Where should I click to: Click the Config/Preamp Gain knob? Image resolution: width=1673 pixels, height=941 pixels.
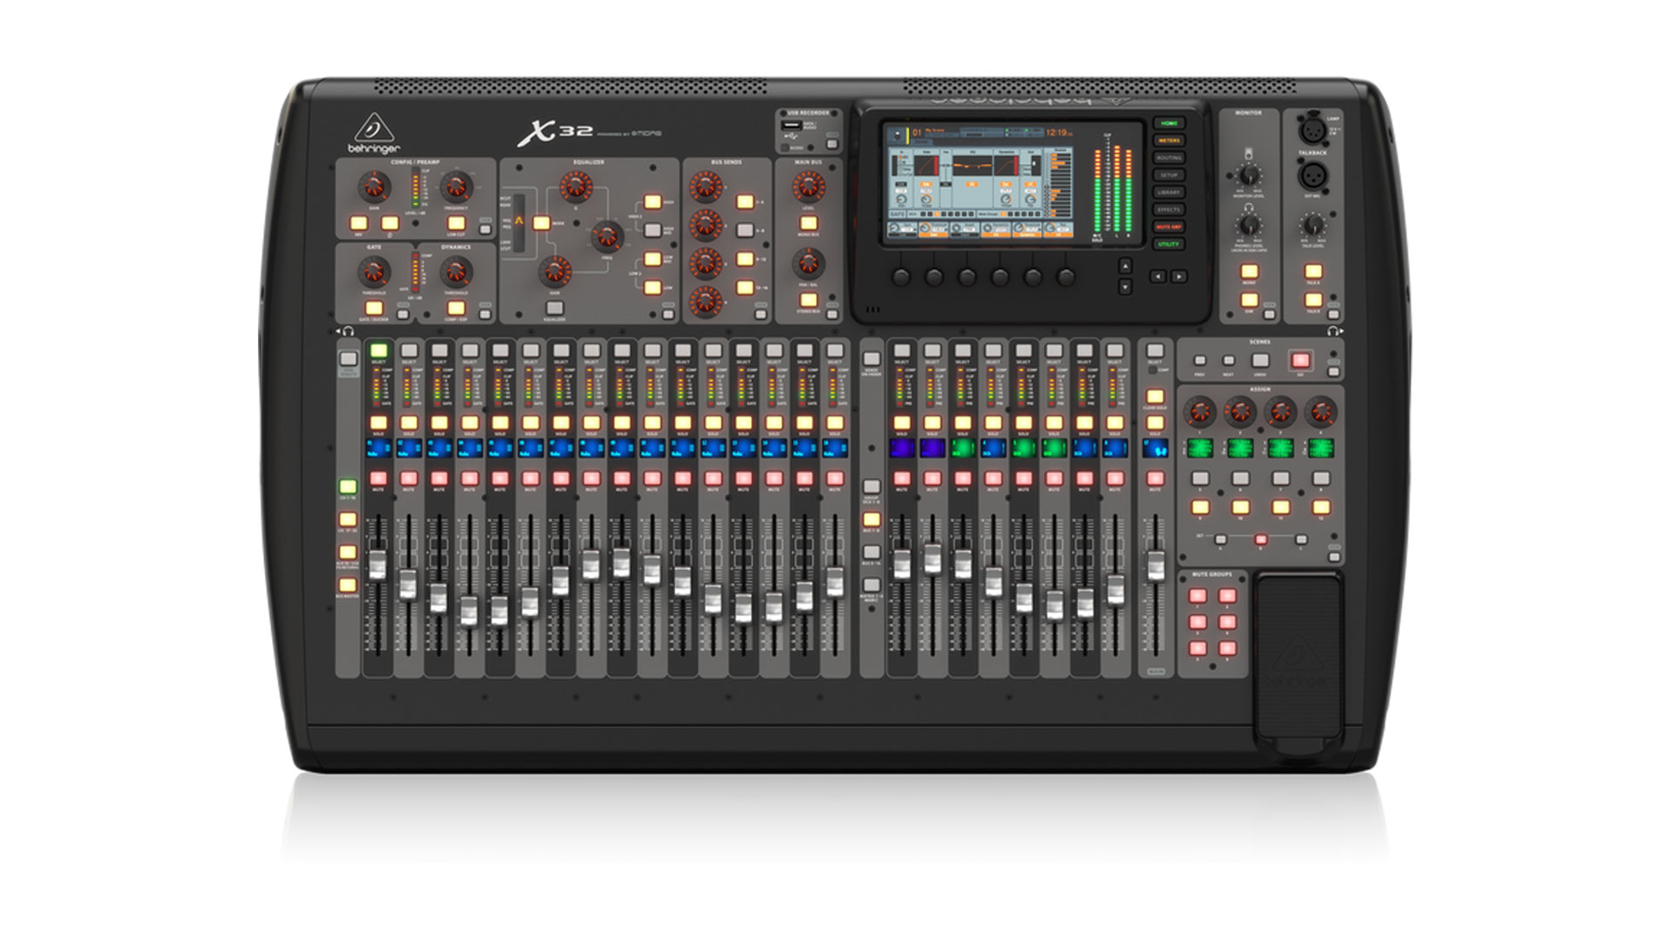pyautogui.click(x=375, y=186)
